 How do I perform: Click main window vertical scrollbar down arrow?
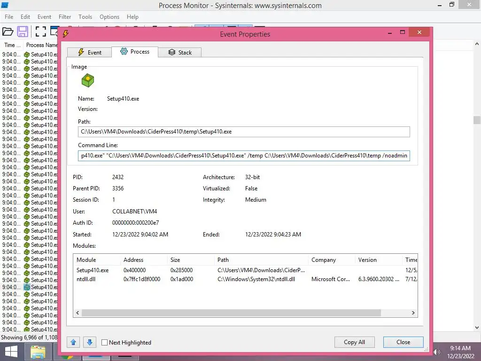477,328
